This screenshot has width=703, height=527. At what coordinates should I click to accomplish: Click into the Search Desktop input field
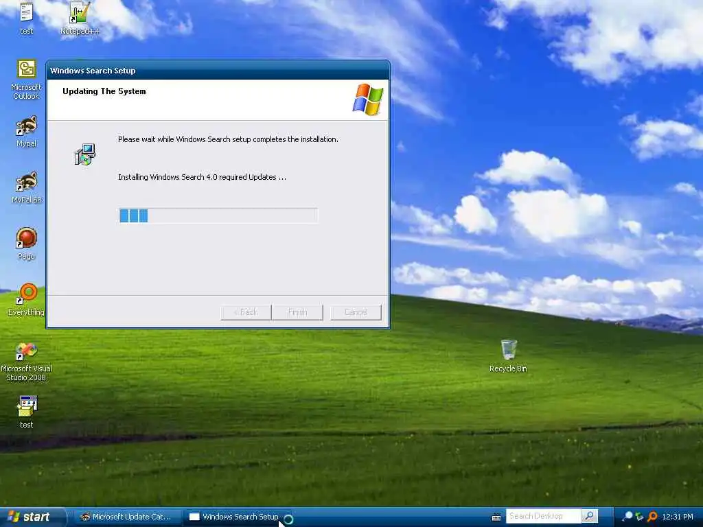click(x=544, y=516)
